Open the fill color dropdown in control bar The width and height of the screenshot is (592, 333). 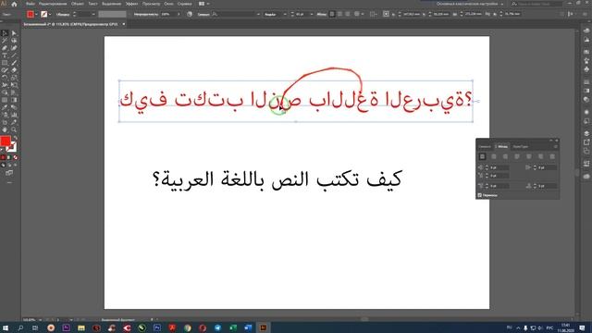36,15
